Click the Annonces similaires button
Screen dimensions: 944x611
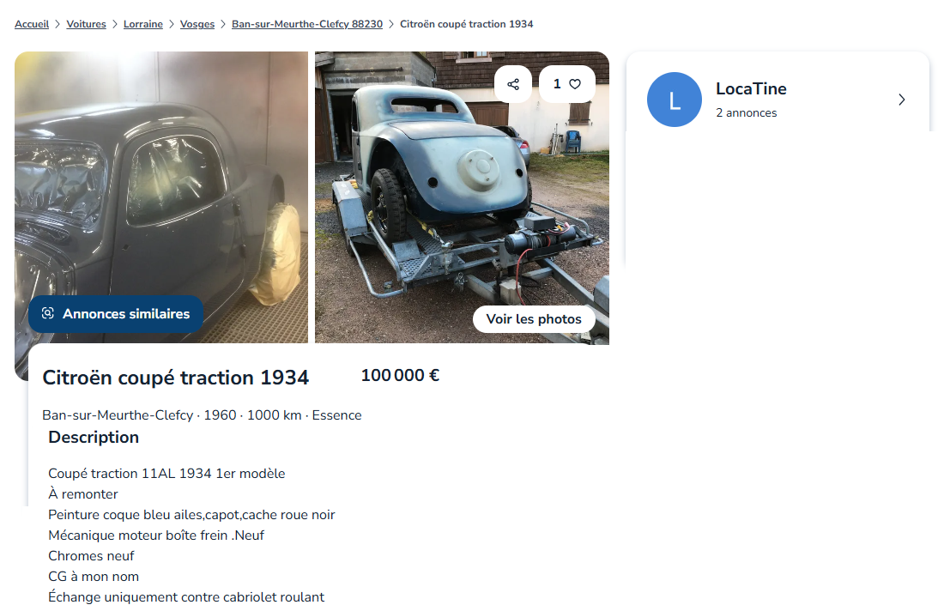tap(116, 313)
